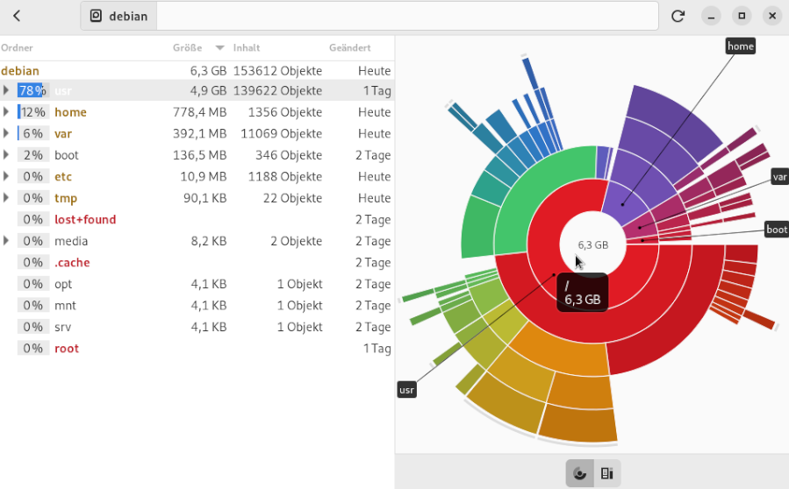Select the var folder name
The width and height of the screenshot is (789, 489).
(x=63, y=134)
